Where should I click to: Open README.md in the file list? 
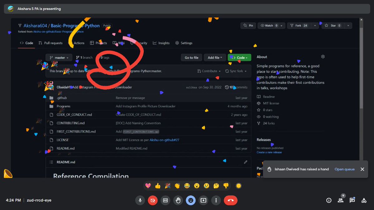click(x=65, y=148)
